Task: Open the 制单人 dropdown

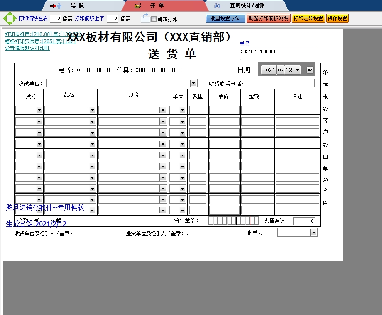Action: 313,233
